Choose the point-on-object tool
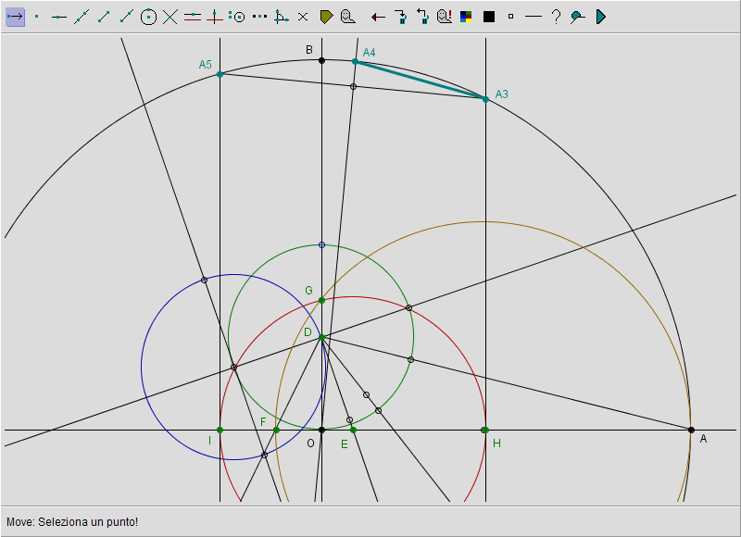The height and width of the screenshot is (537, 741). pyautogui.click(x=59, y=17)
